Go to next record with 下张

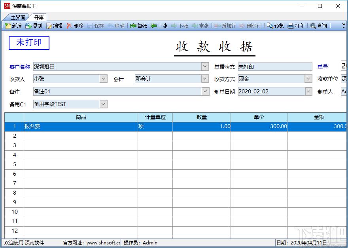pyautogui.click(x=180, y=26)
